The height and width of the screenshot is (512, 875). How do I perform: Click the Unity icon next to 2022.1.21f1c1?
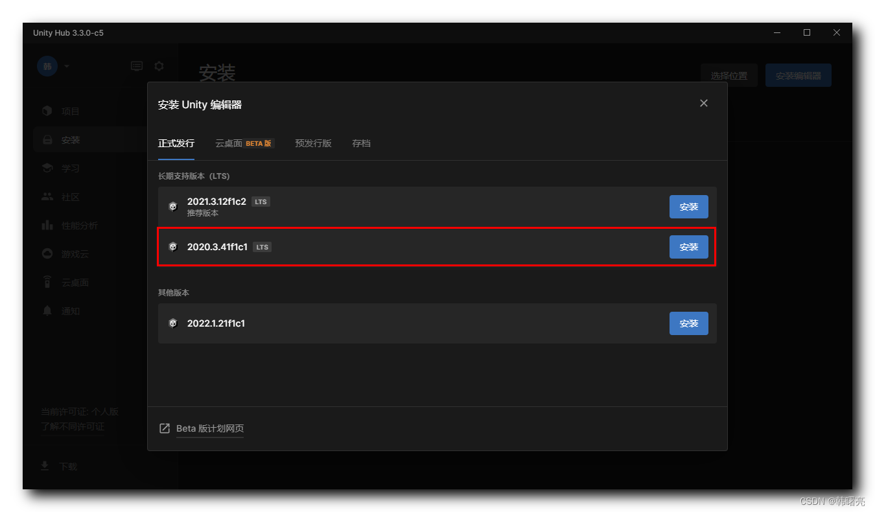pyautogui.click(x=173, y=323)
